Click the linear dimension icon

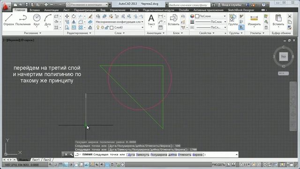click(160, 16)
